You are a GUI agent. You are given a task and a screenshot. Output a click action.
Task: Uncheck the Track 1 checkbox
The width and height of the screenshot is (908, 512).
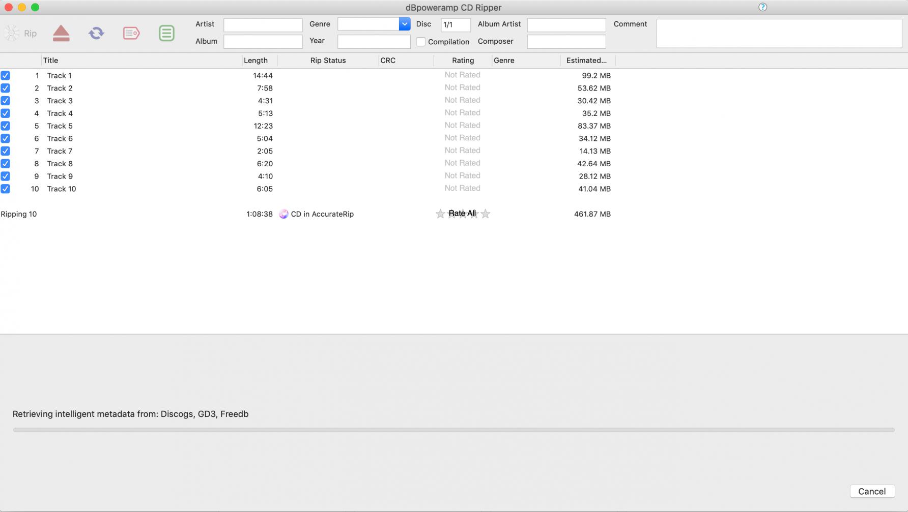[x=6, y=76]
